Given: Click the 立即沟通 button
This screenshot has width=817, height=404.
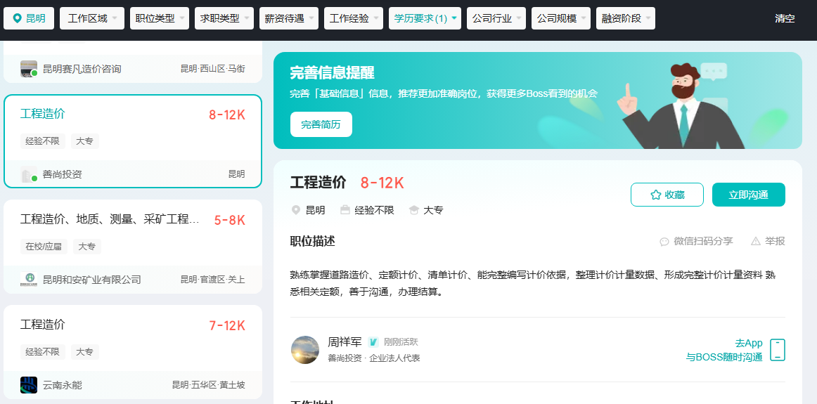Looking at the screenshot, I should tap(748, 195).
